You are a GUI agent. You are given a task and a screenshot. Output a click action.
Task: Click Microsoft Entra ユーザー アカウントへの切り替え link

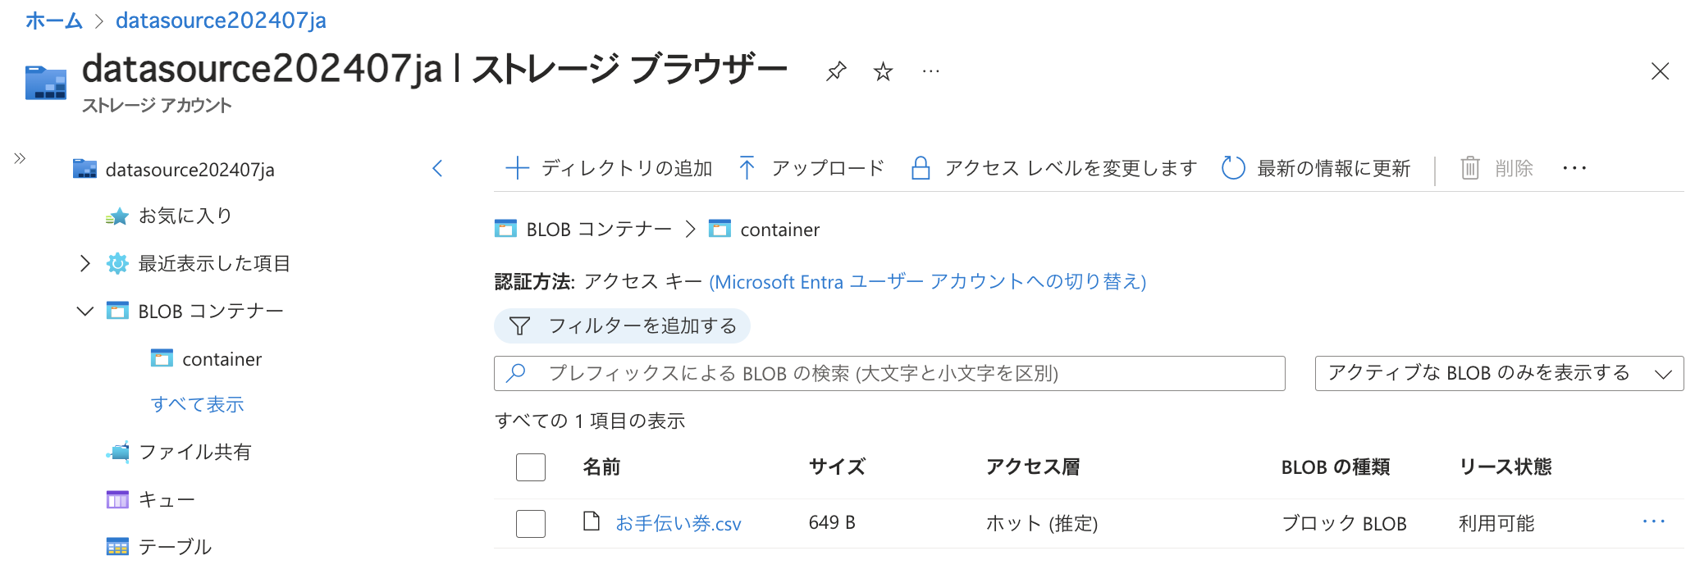[x=928, y=282]
